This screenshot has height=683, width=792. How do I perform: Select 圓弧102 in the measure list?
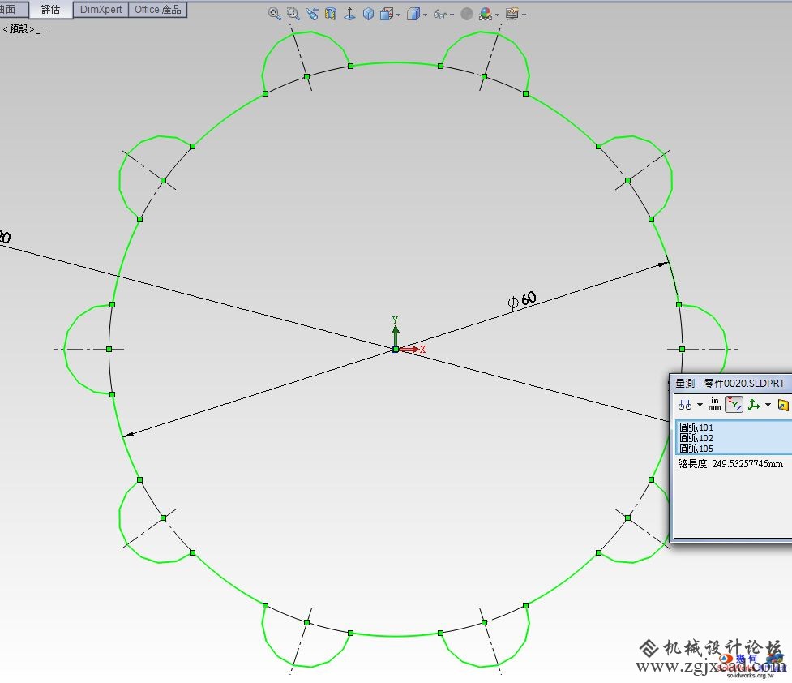pos(696,438)
